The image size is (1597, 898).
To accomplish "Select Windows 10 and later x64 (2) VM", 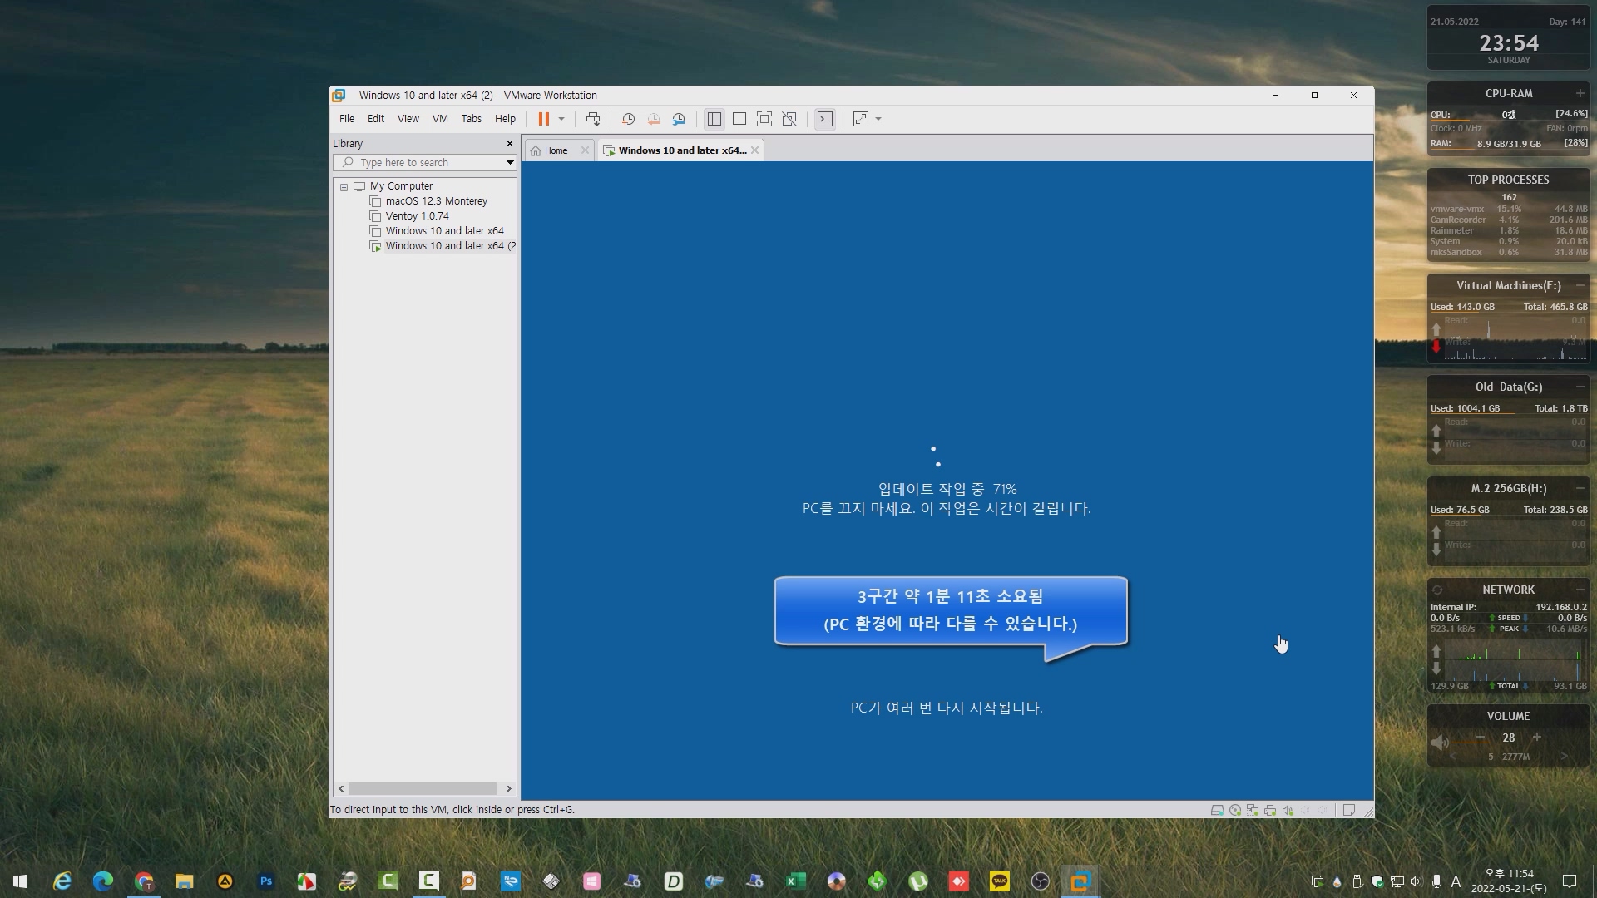I will click(x=450, y=246).
